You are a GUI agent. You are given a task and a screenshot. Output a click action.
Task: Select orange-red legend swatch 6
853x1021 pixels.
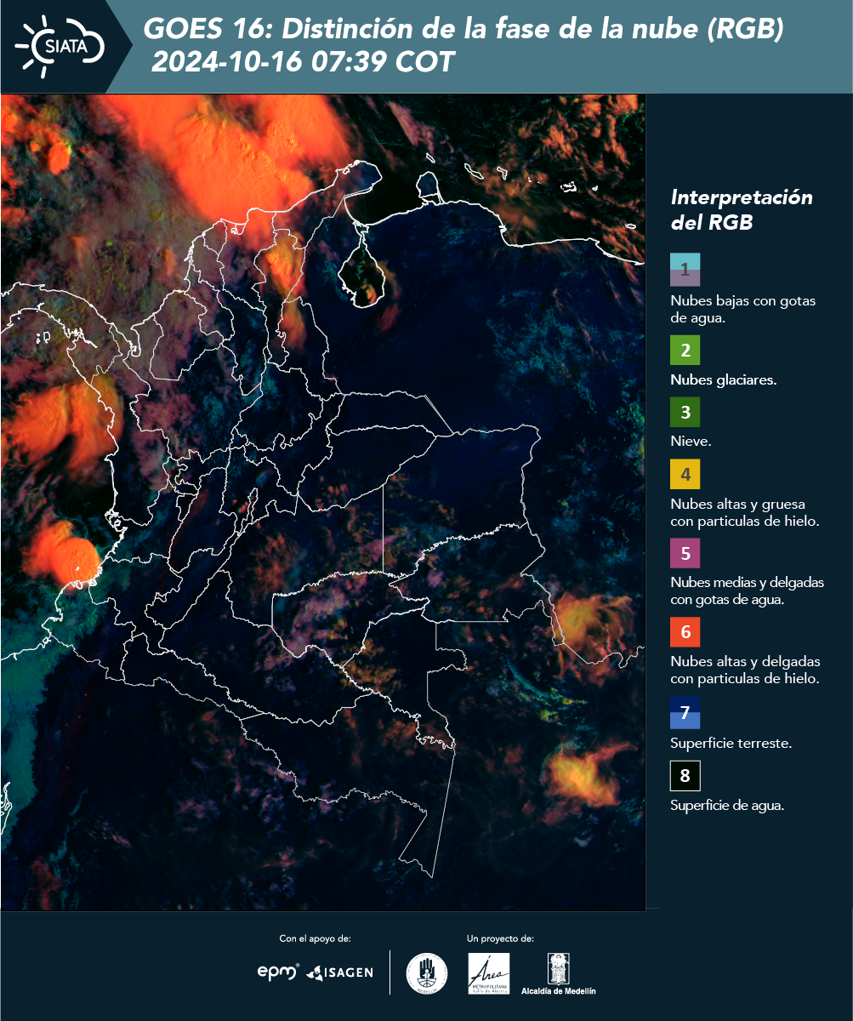[685, 632]
